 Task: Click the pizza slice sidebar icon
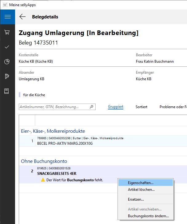[7, 77]
